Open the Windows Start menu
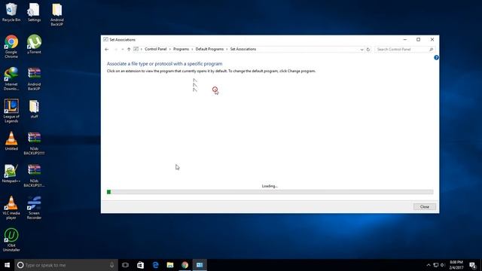 (7, 265)
